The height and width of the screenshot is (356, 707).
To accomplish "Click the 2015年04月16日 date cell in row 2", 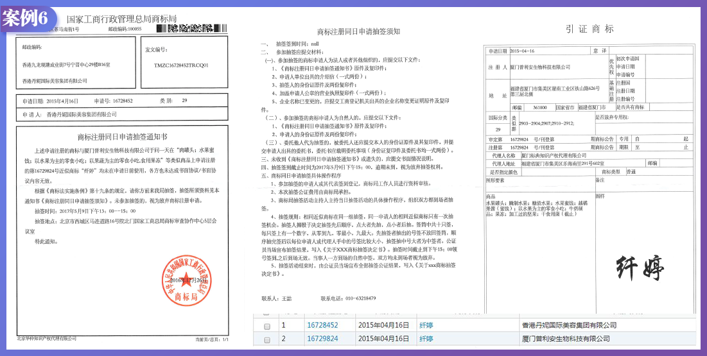I will pyautogui.click(x=384, y=339).
